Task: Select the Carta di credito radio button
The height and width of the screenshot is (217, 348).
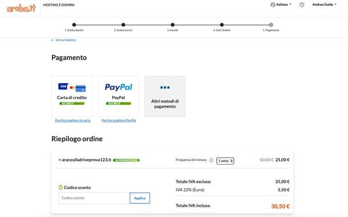Action: click(x=72, y=109)
